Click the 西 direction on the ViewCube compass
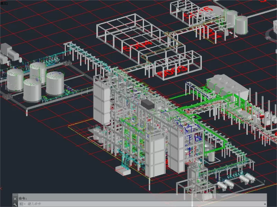The height and width of the screenshot is (207, 277). (268, 37)
